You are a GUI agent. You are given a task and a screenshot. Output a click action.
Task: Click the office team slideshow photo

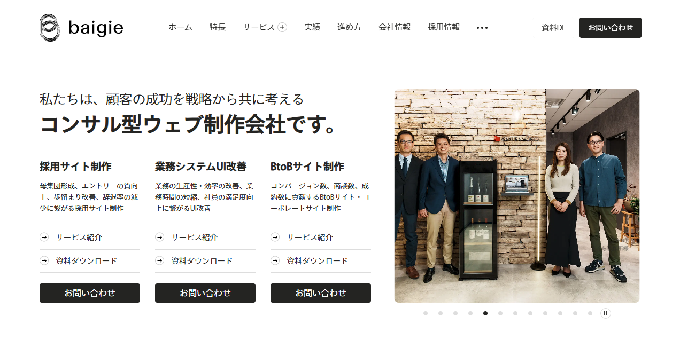pos(517,196)
